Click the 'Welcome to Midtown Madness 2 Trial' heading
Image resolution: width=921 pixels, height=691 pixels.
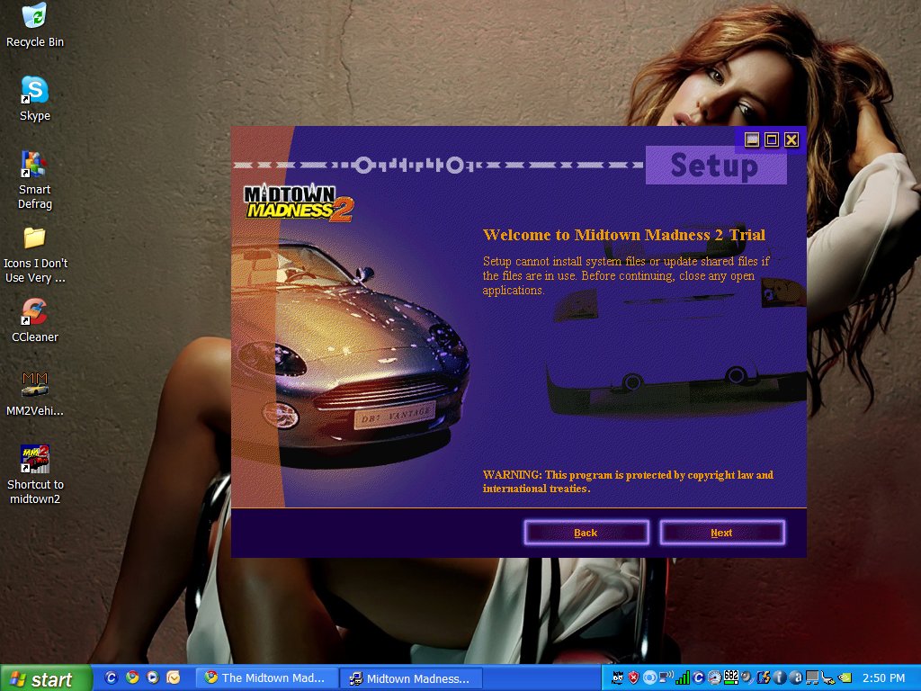(x=624, y=235)
